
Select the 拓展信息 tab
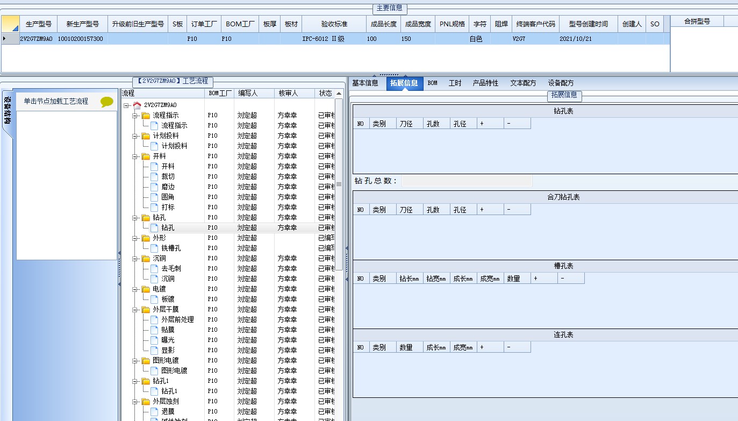[404, 83]
